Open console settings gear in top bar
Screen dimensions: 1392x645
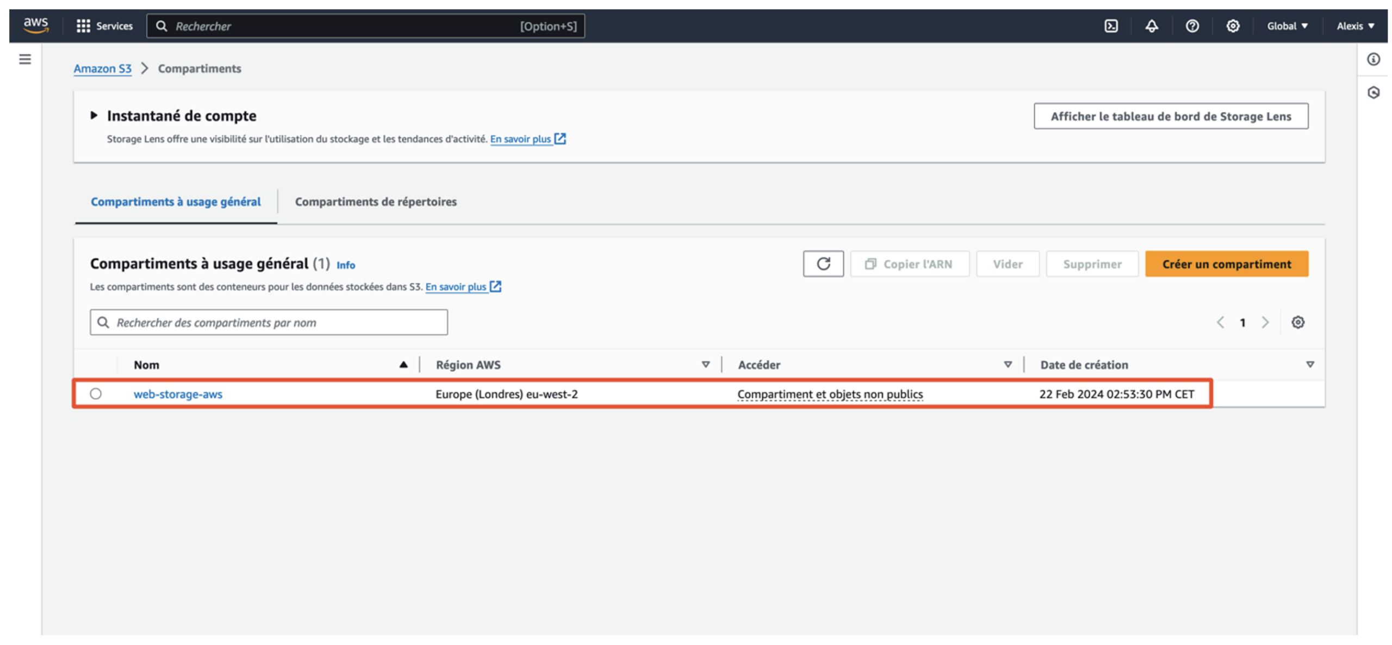1232,26
